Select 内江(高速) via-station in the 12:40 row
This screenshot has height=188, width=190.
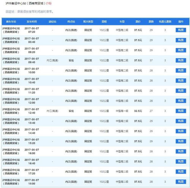[x=52, y=111]
